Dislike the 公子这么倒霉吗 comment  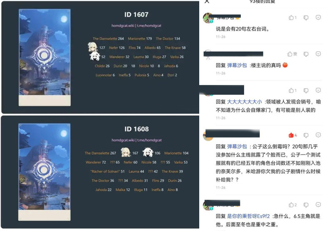(x=306, y=135)
